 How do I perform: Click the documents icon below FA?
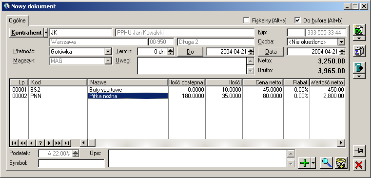pyautogui.click(x=359, y=51)
